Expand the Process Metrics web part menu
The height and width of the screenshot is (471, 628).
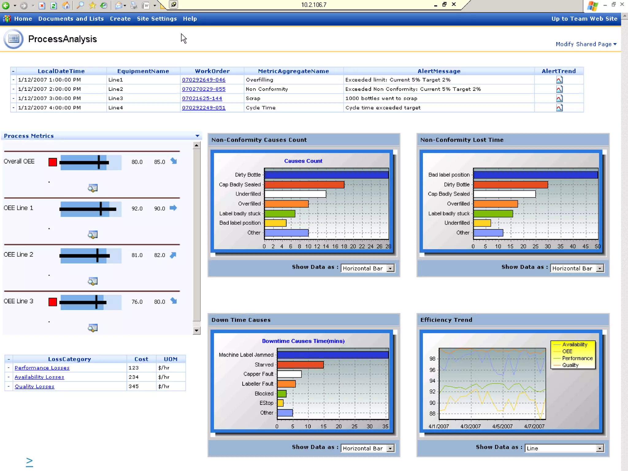pyautogui.click(x=197, y=136)
